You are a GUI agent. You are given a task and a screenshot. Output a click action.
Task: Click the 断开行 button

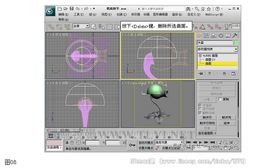click(207, 117)
